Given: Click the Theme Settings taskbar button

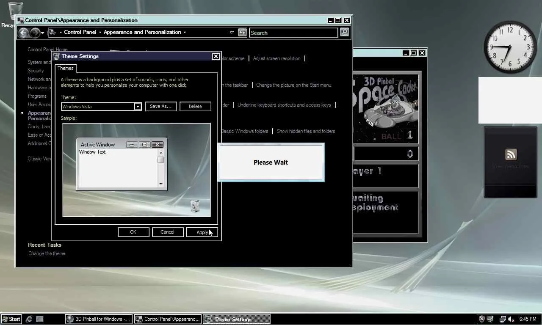Looking at the screenshot, I should (236, 319).
